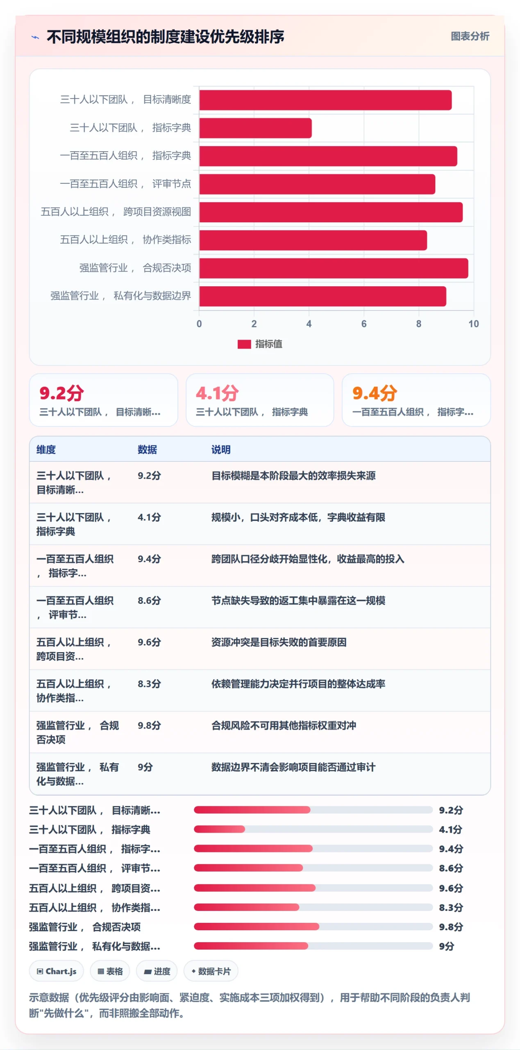Click chart bar for 一百至五百人组织 评审节点
Viewport: 520px width, 1050px height.
click(317, 184)
